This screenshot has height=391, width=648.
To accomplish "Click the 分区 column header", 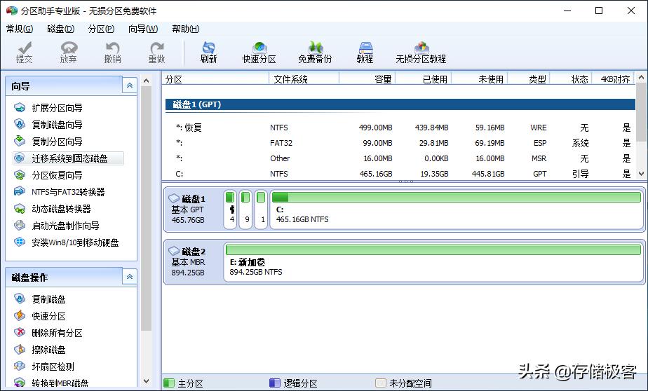I will [215, 79].
